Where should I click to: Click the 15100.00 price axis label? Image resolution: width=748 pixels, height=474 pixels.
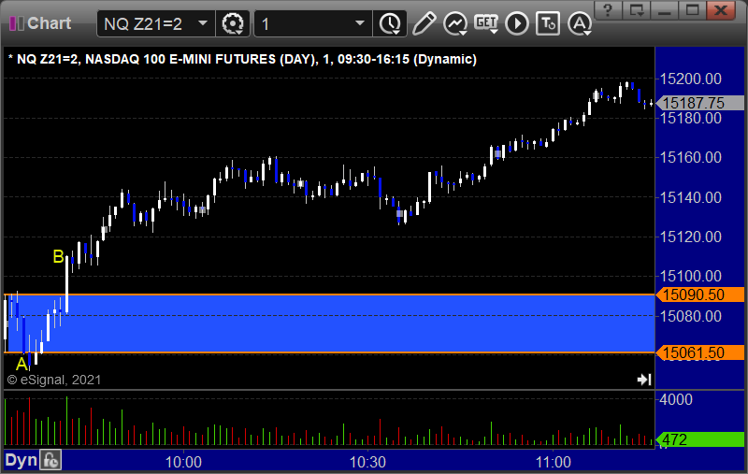(x=690, y=276)
